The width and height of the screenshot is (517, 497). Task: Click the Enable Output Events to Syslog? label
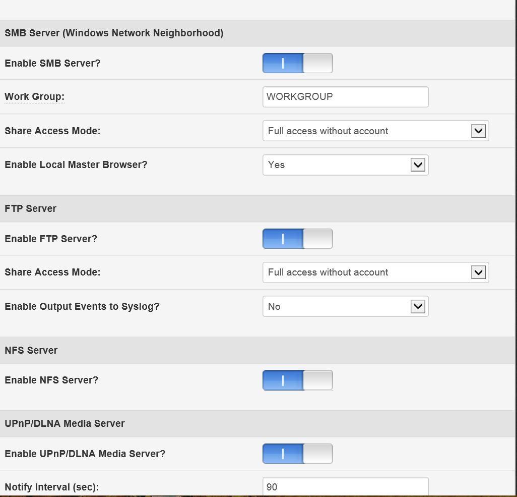point(82,306)
